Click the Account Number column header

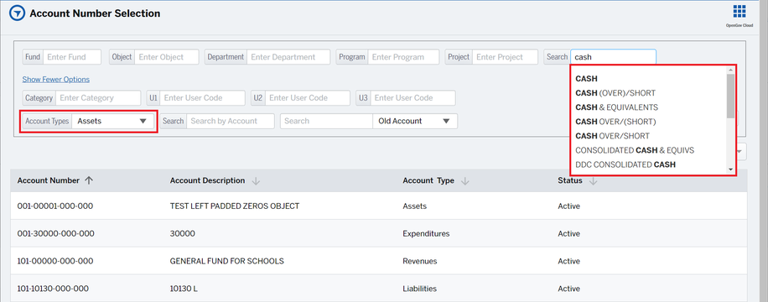pos(49,180)
